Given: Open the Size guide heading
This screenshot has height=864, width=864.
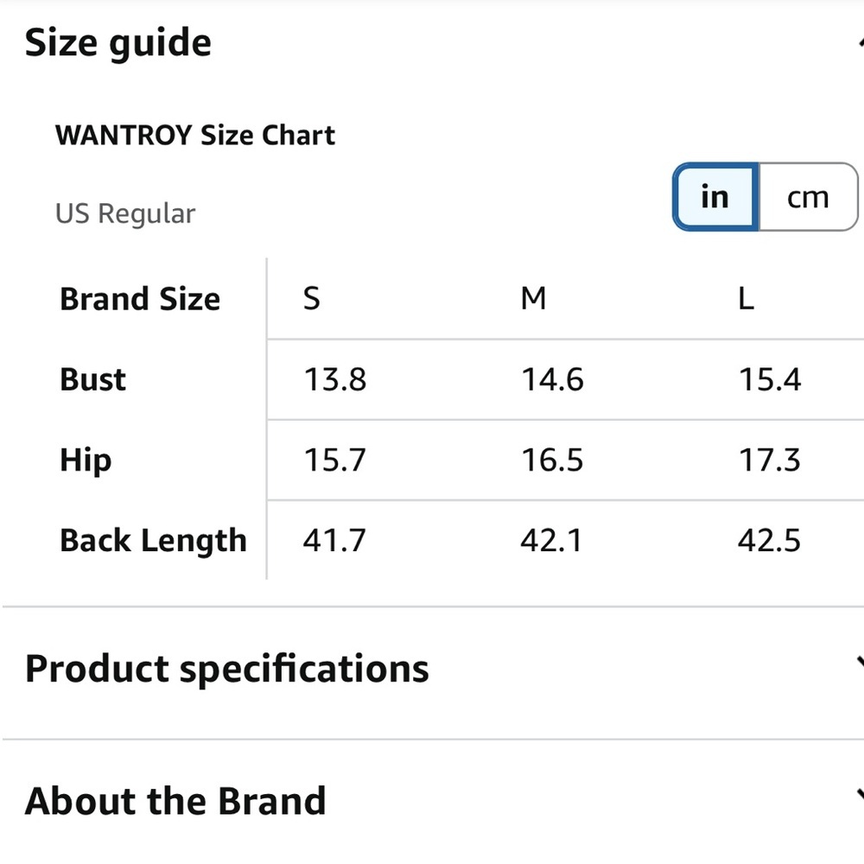Looking at the screenshot, I should pos(118,43).
